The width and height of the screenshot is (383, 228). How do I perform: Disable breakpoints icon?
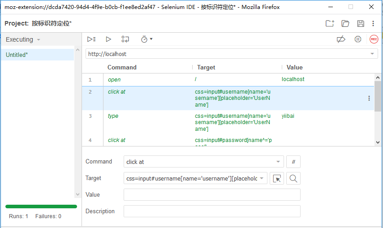(x=341, y=39)
